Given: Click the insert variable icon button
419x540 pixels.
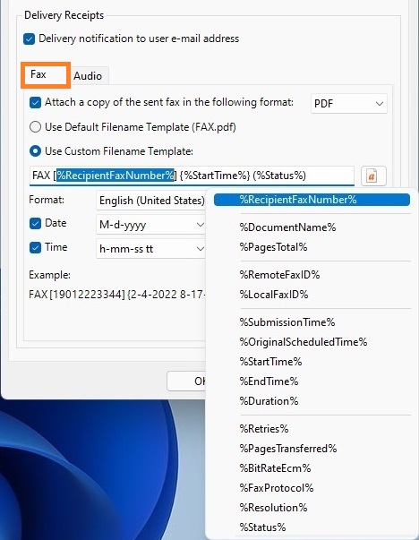Looking at the screenshot, I should tap(373, 176).
